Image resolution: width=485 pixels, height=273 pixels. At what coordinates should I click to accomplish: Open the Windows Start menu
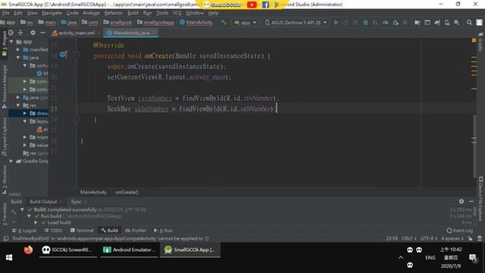pyautogui.click(x=9, y=258)
